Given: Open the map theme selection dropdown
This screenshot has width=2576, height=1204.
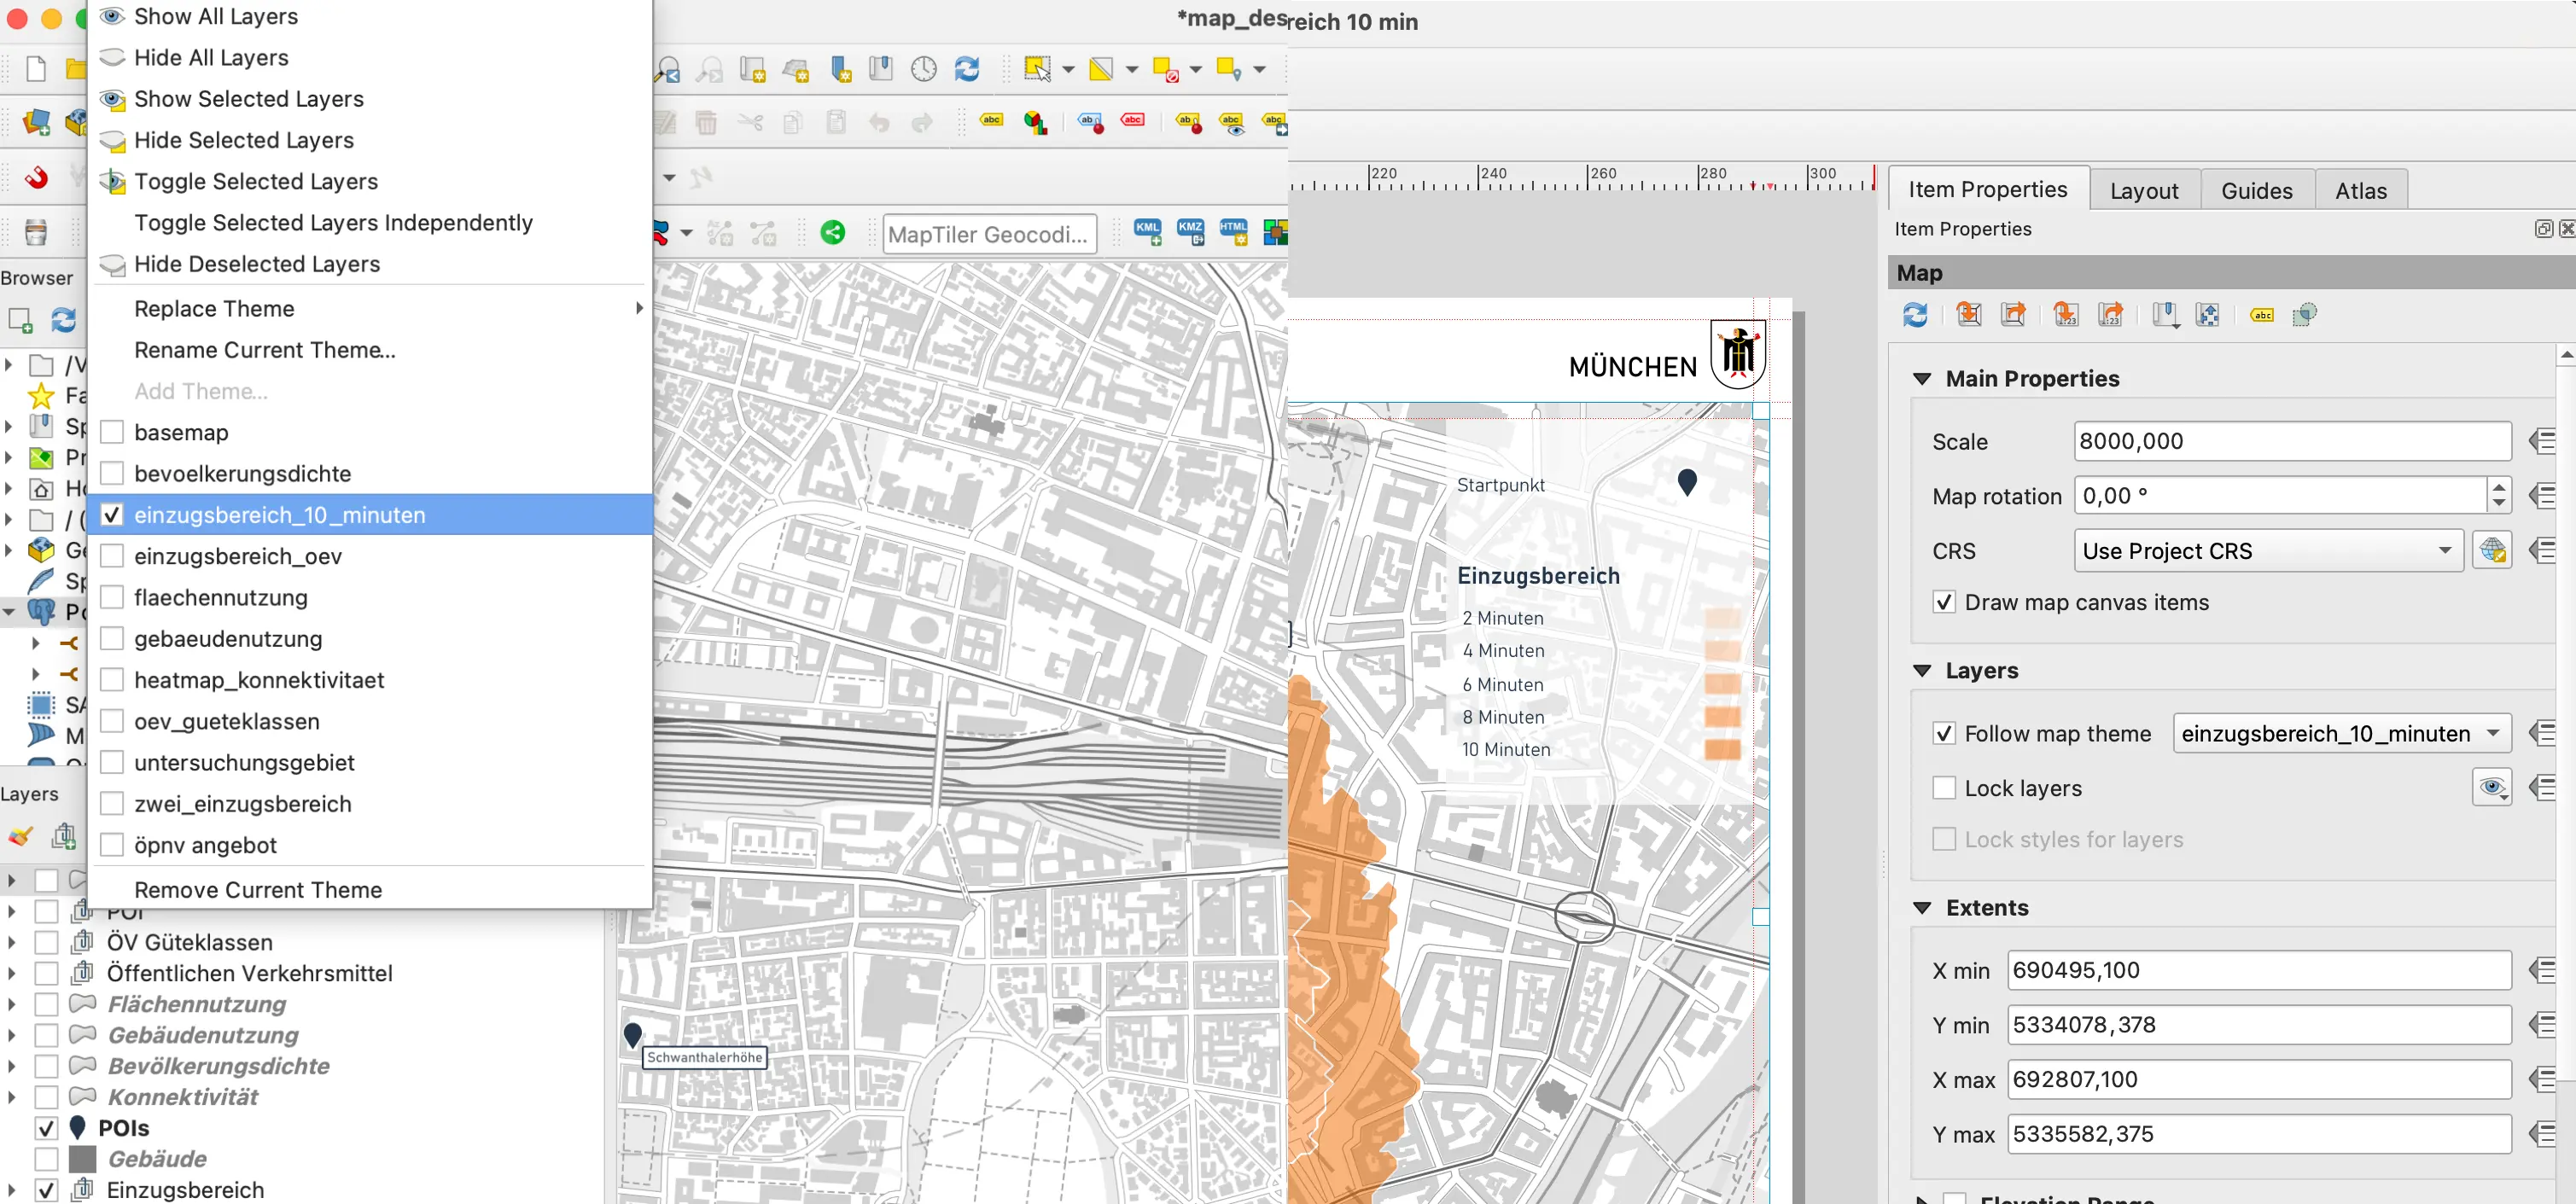Looking at the screenshot, I should [x=2340, y=734].
